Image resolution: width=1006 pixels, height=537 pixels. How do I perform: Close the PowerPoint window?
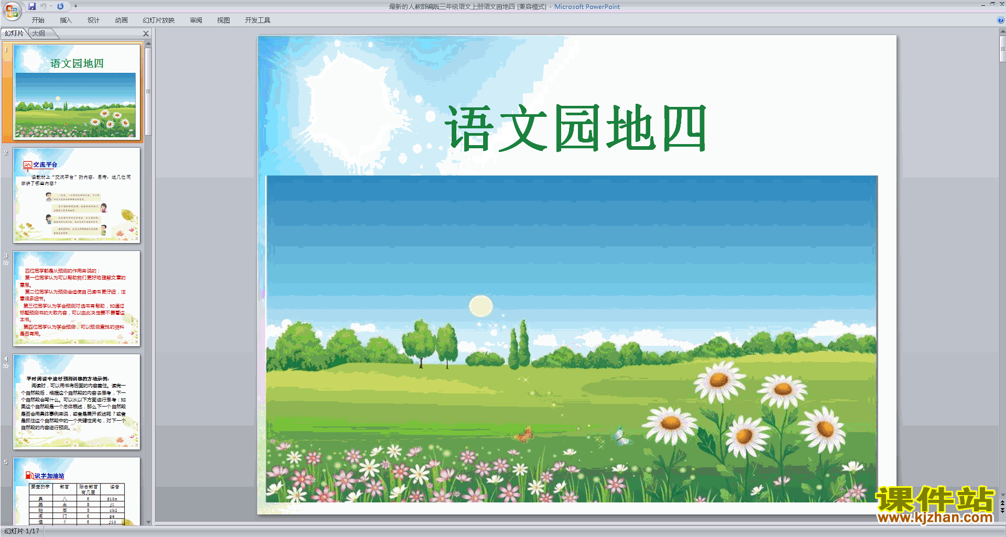[1002, 4]
